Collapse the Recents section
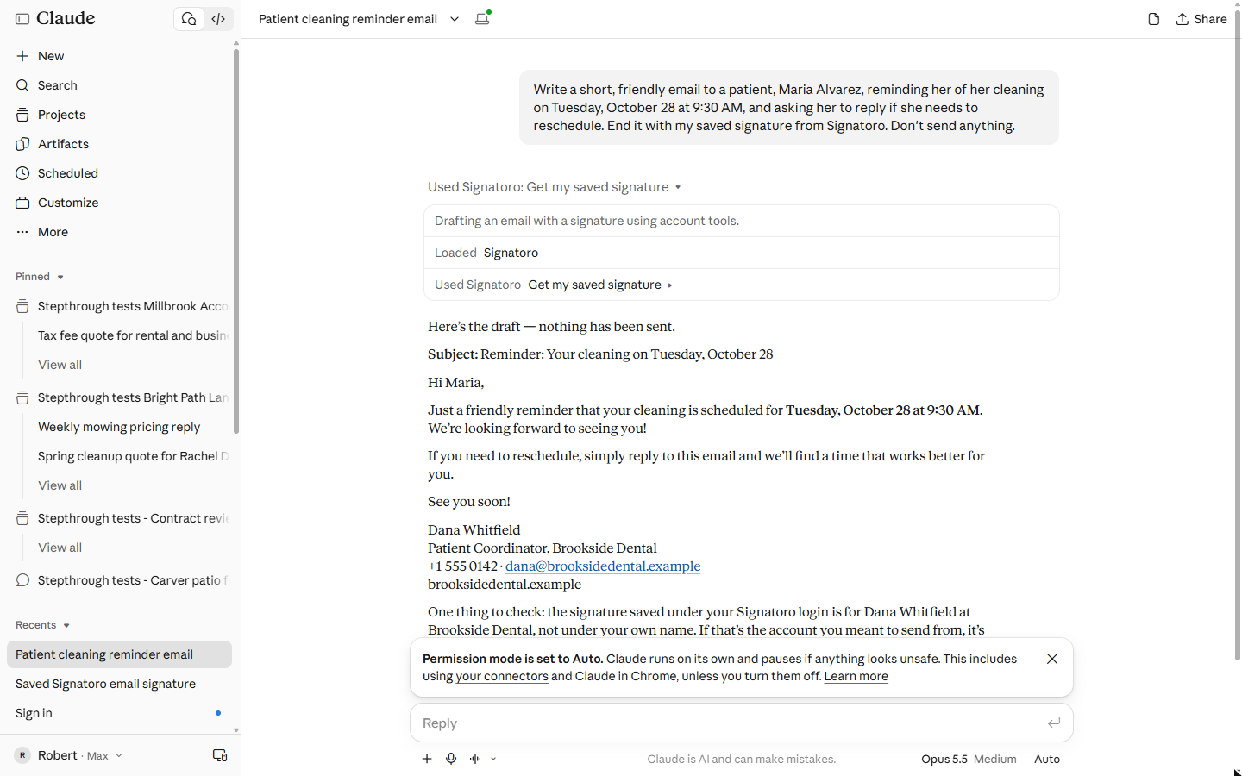This screenshot has width=1242, height=776. tap(42, 625)
